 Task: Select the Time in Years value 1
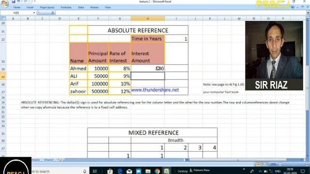pyautogui.click(x=176, y=39)
